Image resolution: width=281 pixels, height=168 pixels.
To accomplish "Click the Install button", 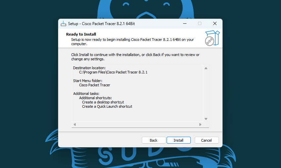I will [x=179, y=140].
